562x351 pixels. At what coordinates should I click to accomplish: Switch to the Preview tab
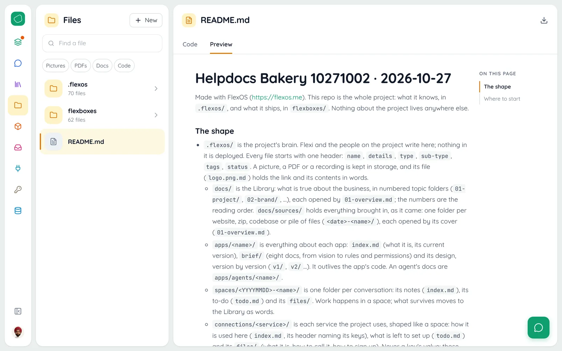tap(221, 44)
